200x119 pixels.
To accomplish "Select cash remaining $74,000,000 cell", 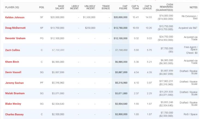I will pos(166,16).
